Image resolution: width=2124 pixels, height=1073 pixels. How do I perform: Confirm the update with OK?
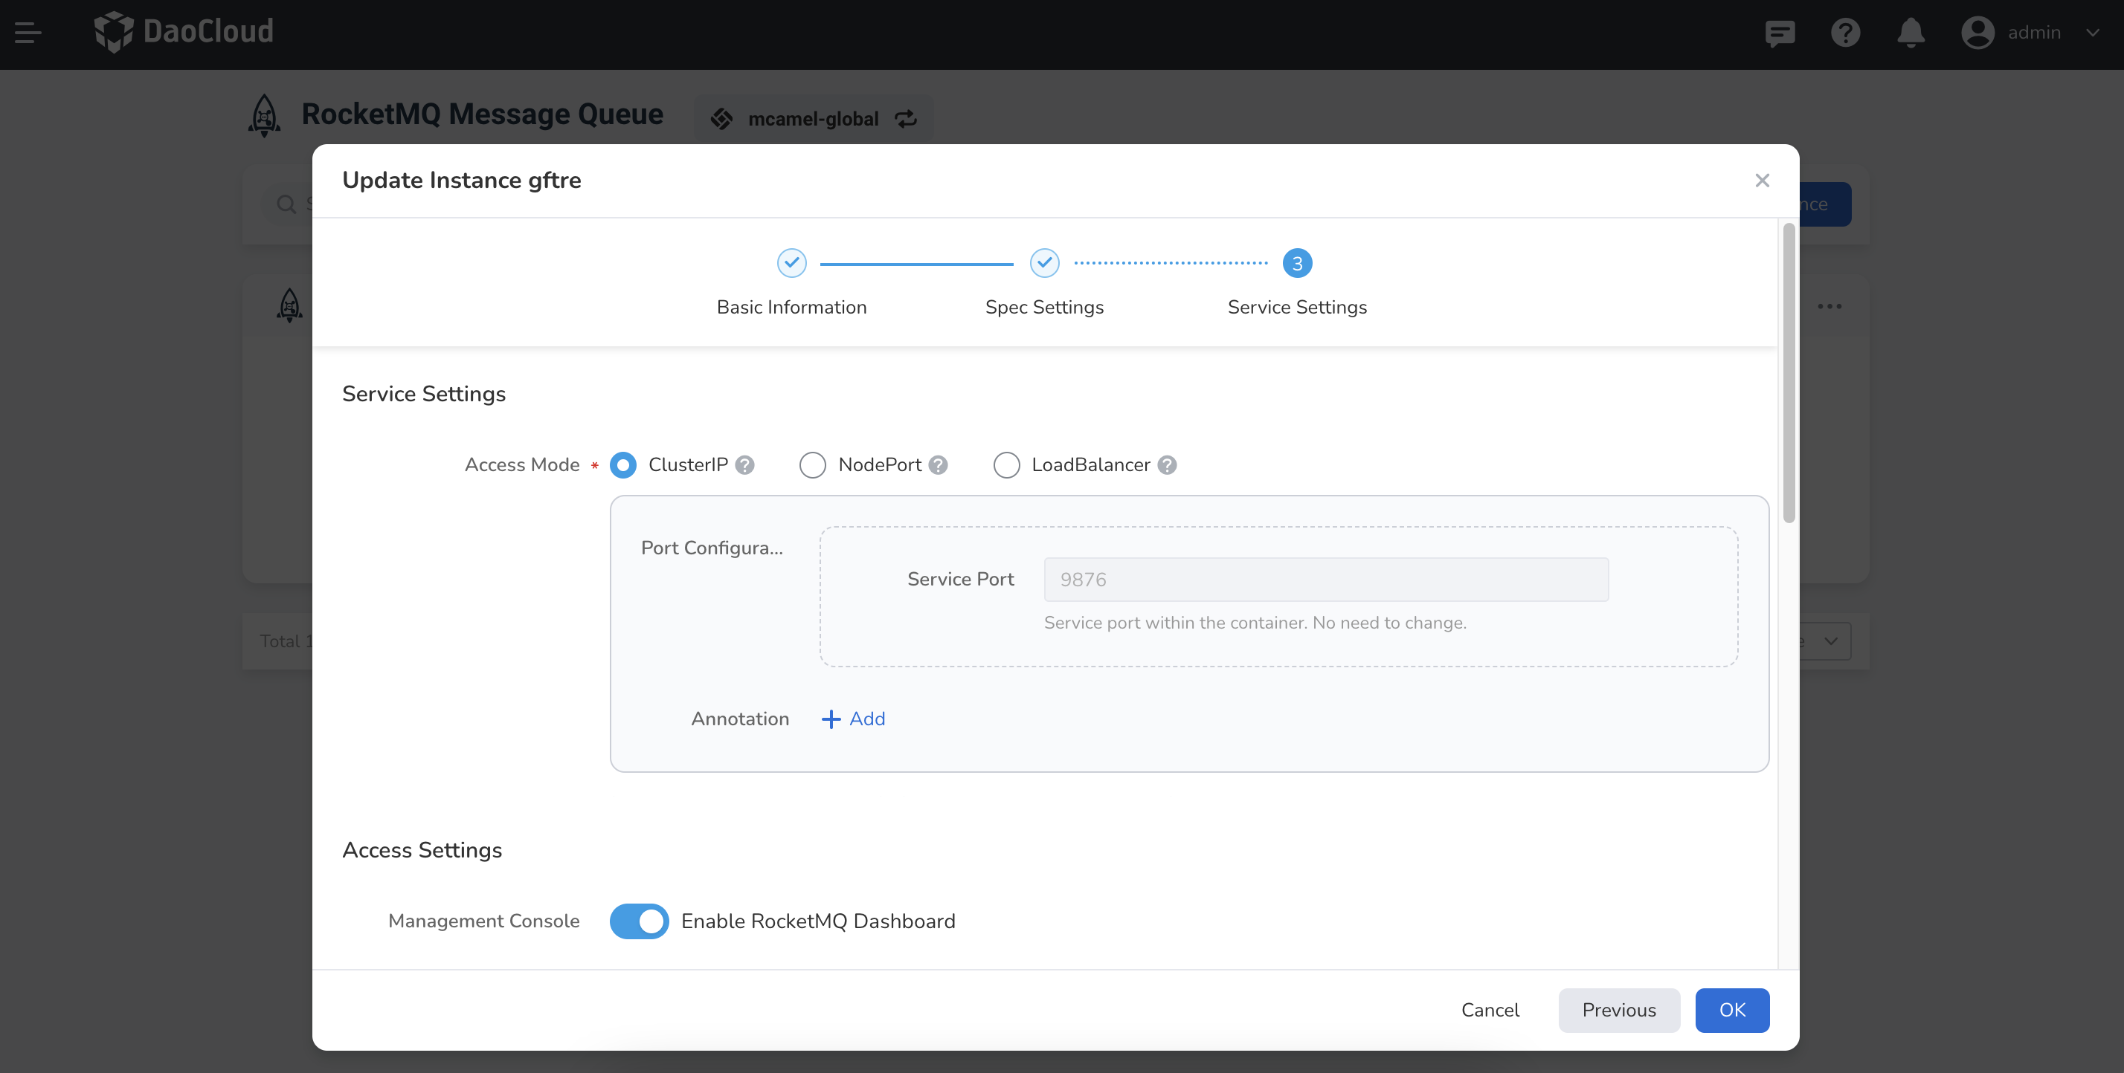pos(1731,1010)
